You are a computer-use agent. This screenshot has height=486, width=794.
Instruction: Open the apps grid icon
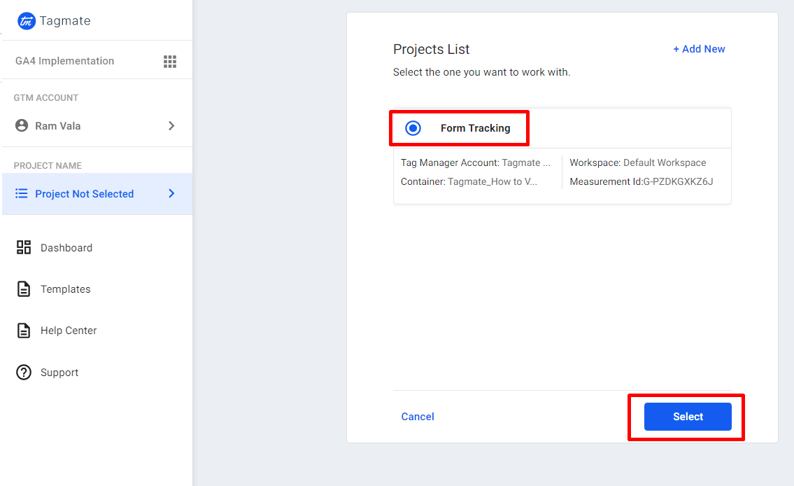click(170, 61)
